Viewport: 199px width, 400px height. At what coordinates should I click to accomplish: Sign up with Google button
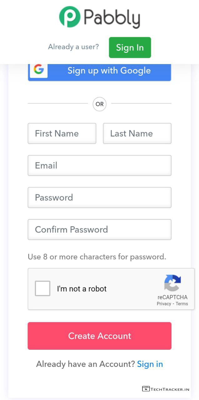click(x=109, y=71)
